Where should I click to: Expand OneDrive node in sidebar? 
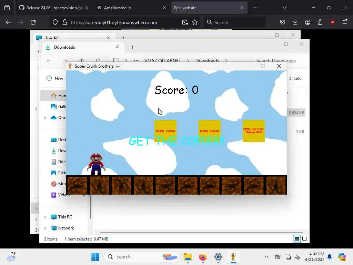45,118
